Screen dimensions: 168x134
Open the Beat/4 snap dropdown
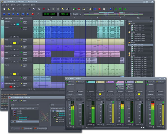coord(78,14)
